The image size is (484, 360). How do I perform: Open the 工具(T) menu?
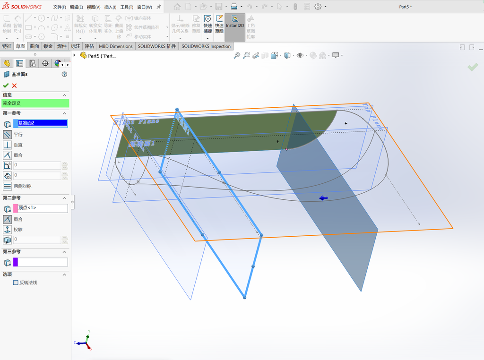pos(127,7)
